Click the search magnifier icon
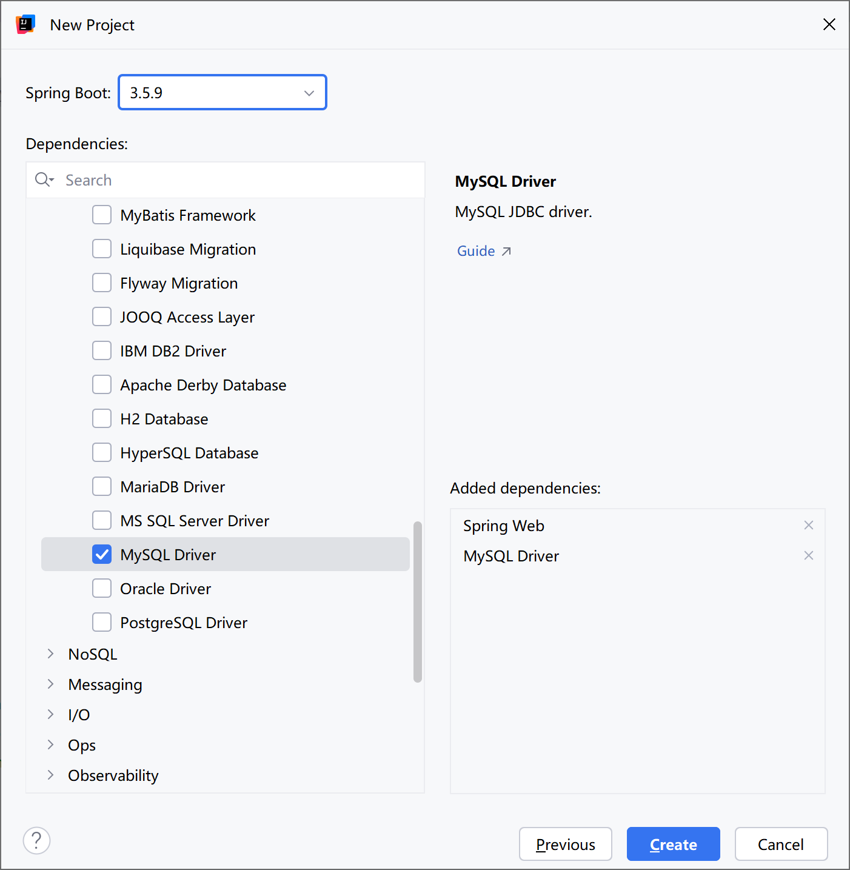The image size is (850, 870). [x=44, y=179]
